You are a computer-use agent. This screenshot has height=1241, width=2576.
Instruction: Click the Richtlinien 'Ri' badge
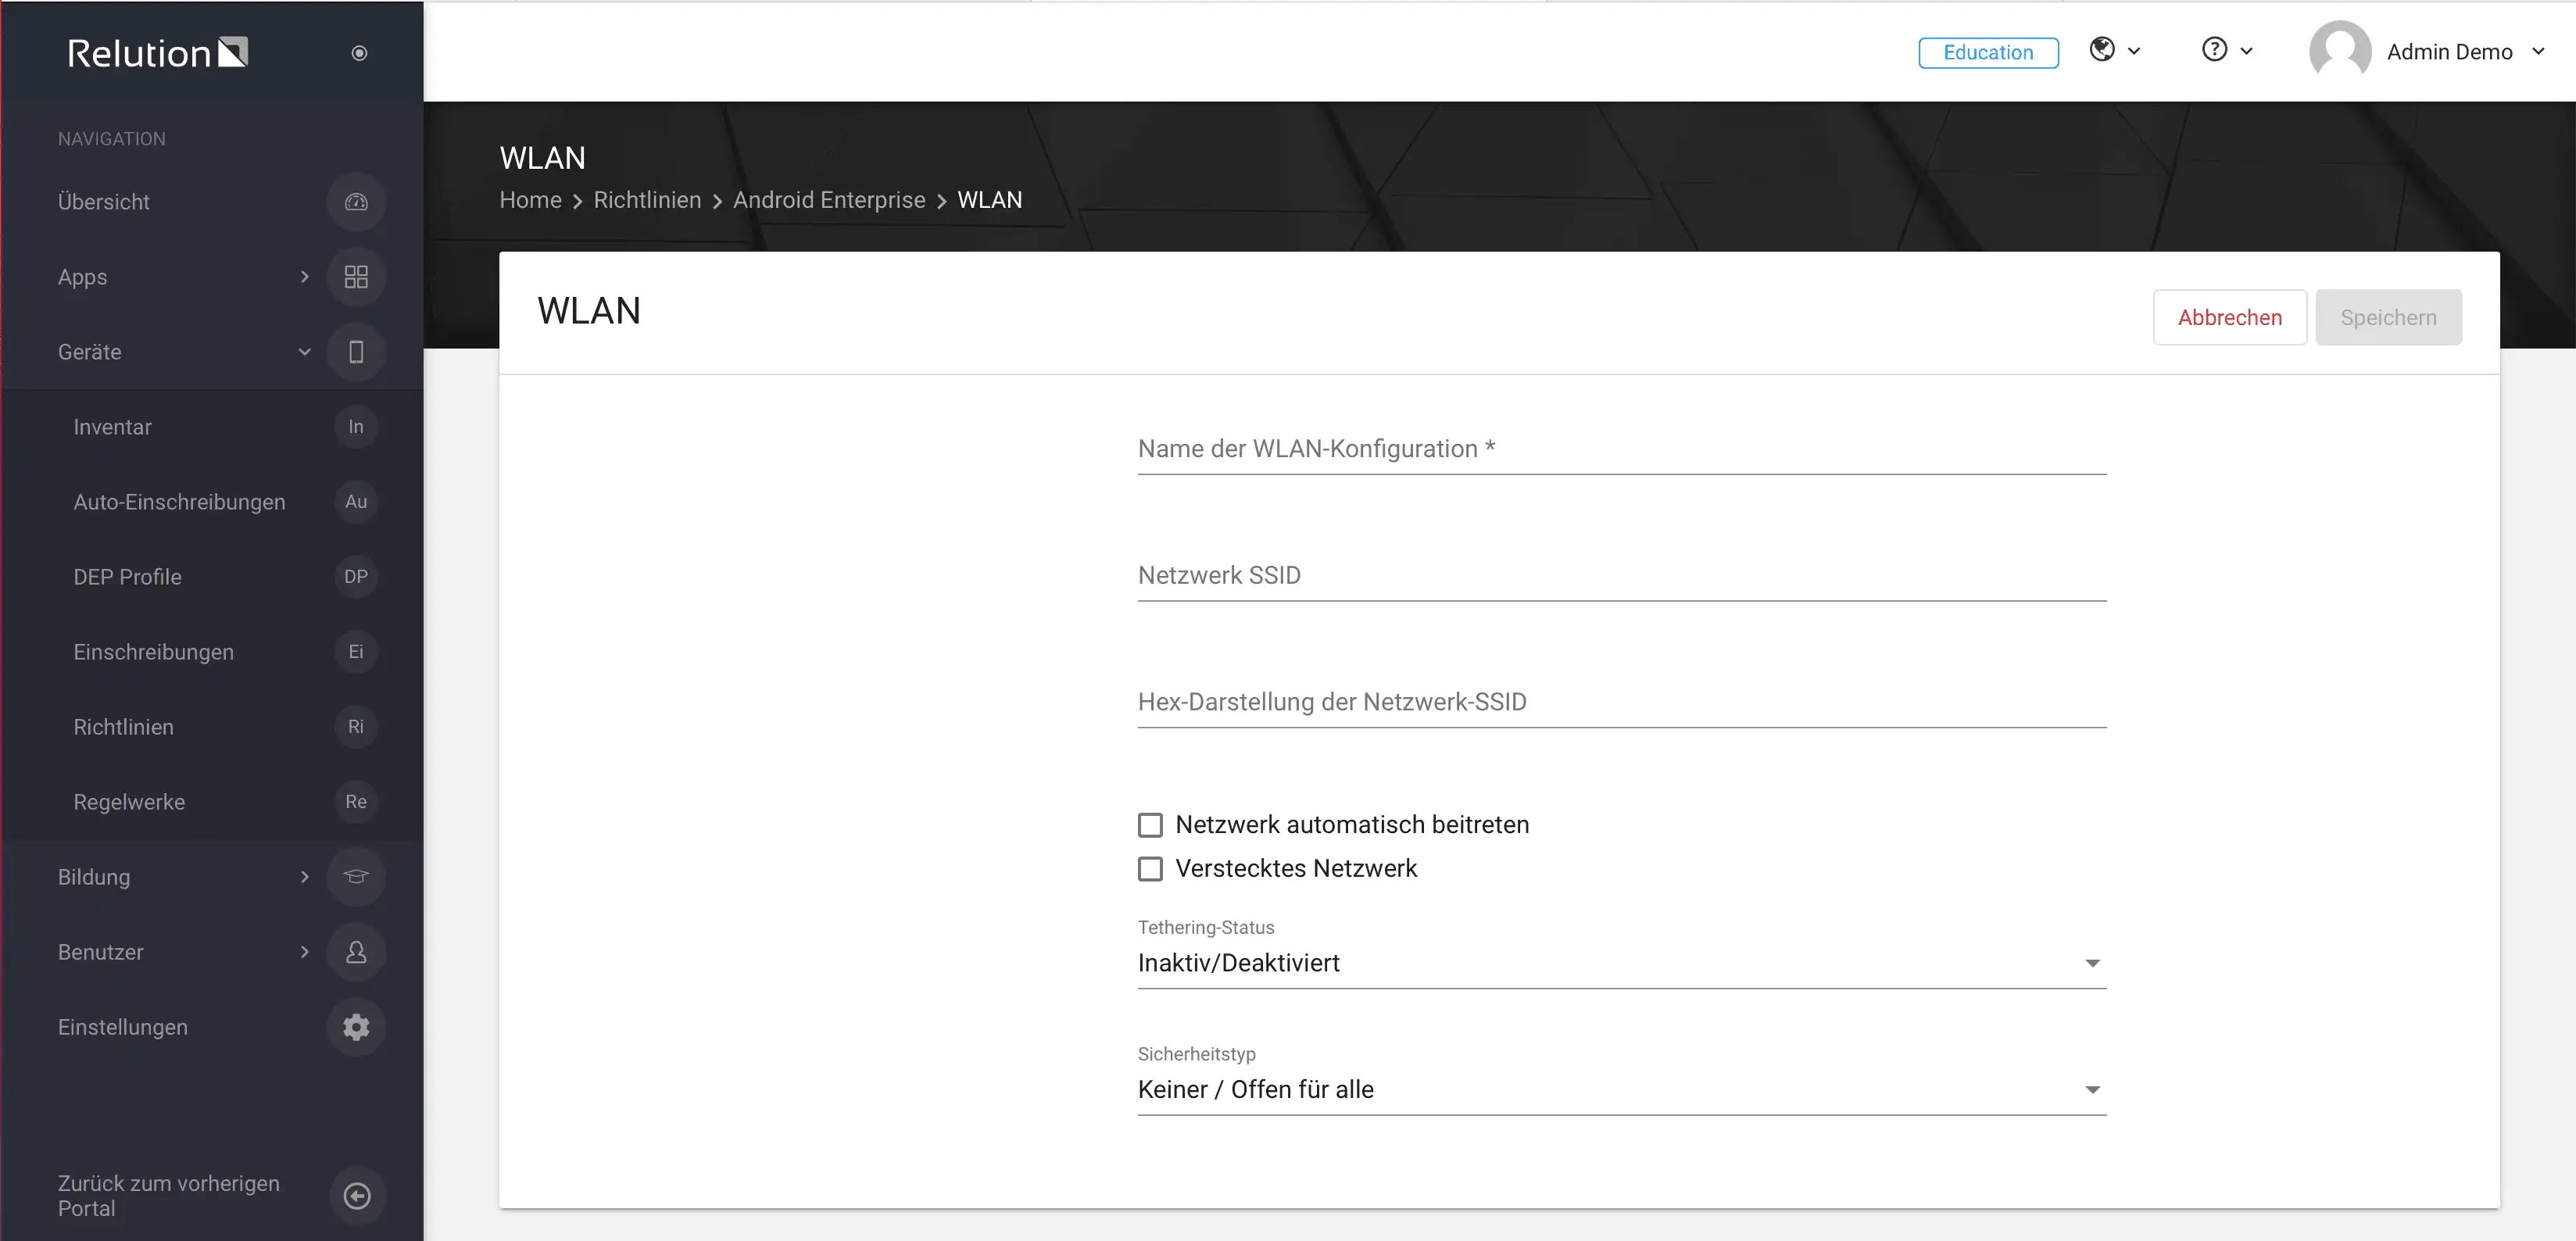pos(356,727)
